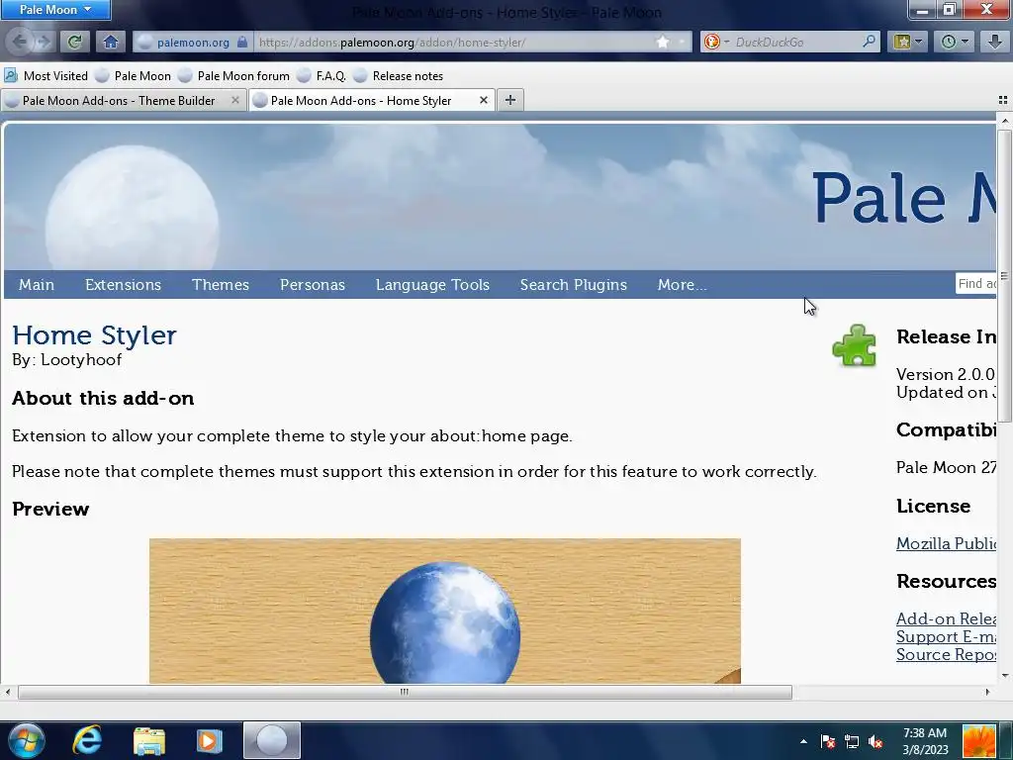Open the Add-on Releases link
Screen dimensions: 1013x760
coord(947,618)
